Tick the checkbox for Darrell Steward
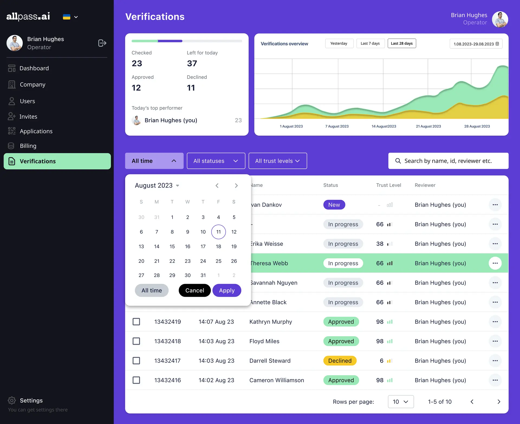 pyautogui.click(x=136, y=361)
